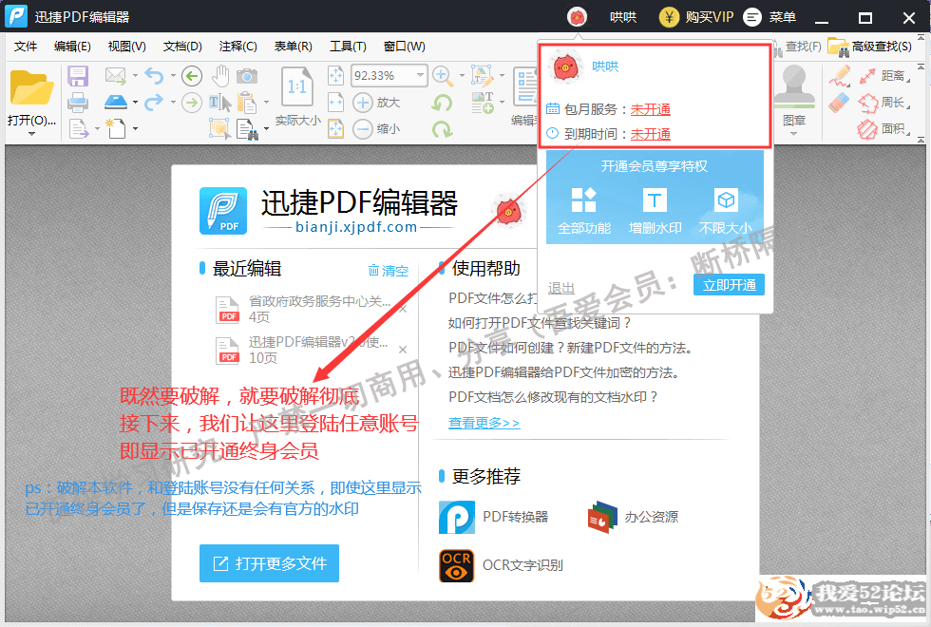Click the email envelope icon
The image size is (931, 627).
116,75
